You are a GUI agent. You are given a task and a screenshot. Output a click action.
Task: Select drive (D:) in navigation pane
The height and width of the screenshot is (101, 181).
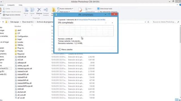tap(2, 71)
